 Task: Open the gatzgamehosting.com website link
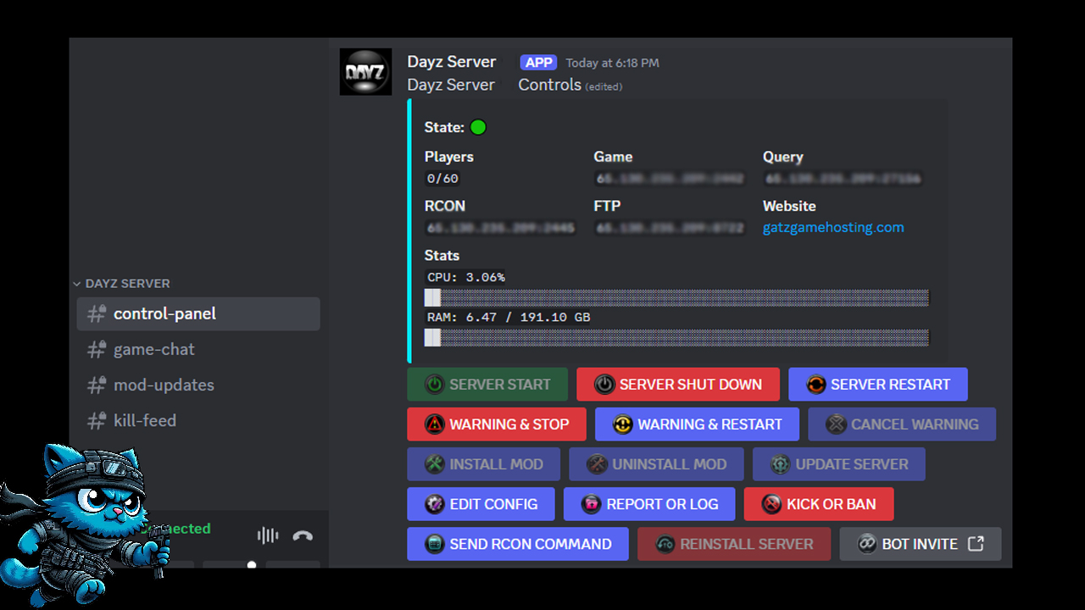[x=833, y=227]
